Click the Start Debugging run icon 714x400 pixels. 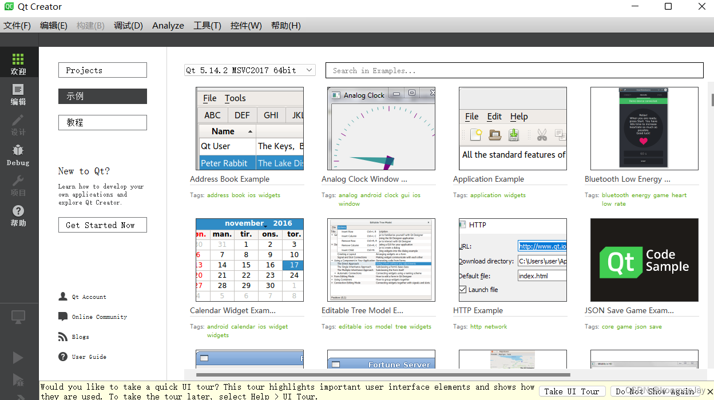tap(18, 380)
